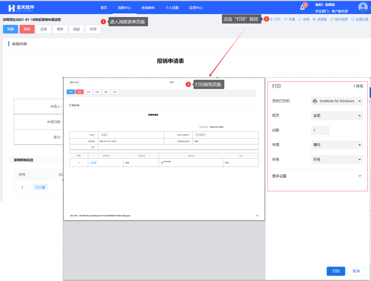Click the 1 张纸 sheet count text

tap(358, 86)
